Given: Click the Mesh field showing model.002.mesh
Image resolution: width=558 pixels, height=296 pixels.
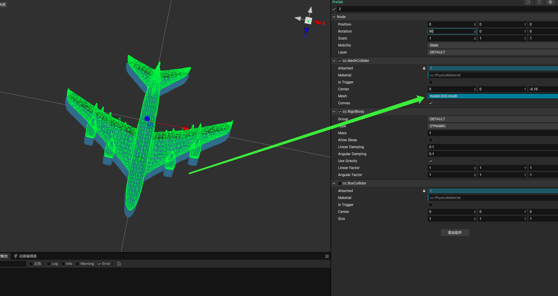Looking at the screenshot, I should tap(493, 96).
